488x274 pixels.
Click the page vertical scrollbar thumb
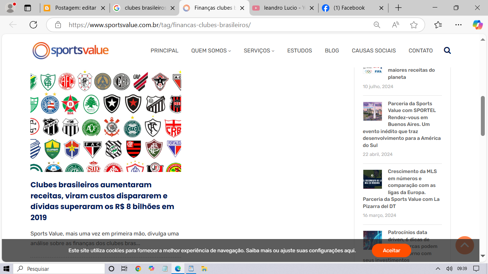tap(483, 116)
